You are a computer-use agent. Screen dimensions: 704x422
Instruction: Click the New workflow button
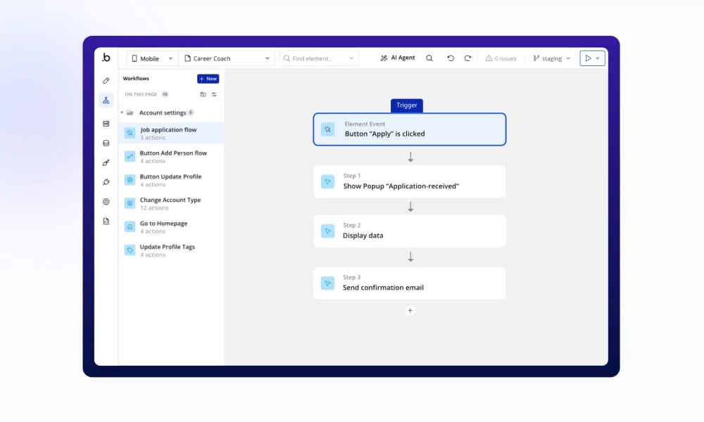[x=208, y=79]
